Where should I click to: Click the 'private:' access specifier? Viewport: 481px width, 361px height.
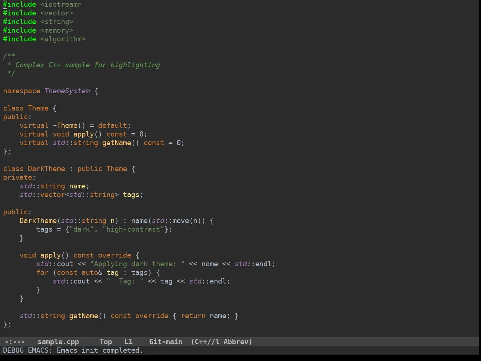(x=20, y=177)
